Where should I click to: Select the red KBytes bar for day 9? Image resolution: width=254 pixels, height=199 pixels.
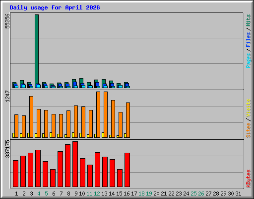pyautogui.click(x=75, y=164)
